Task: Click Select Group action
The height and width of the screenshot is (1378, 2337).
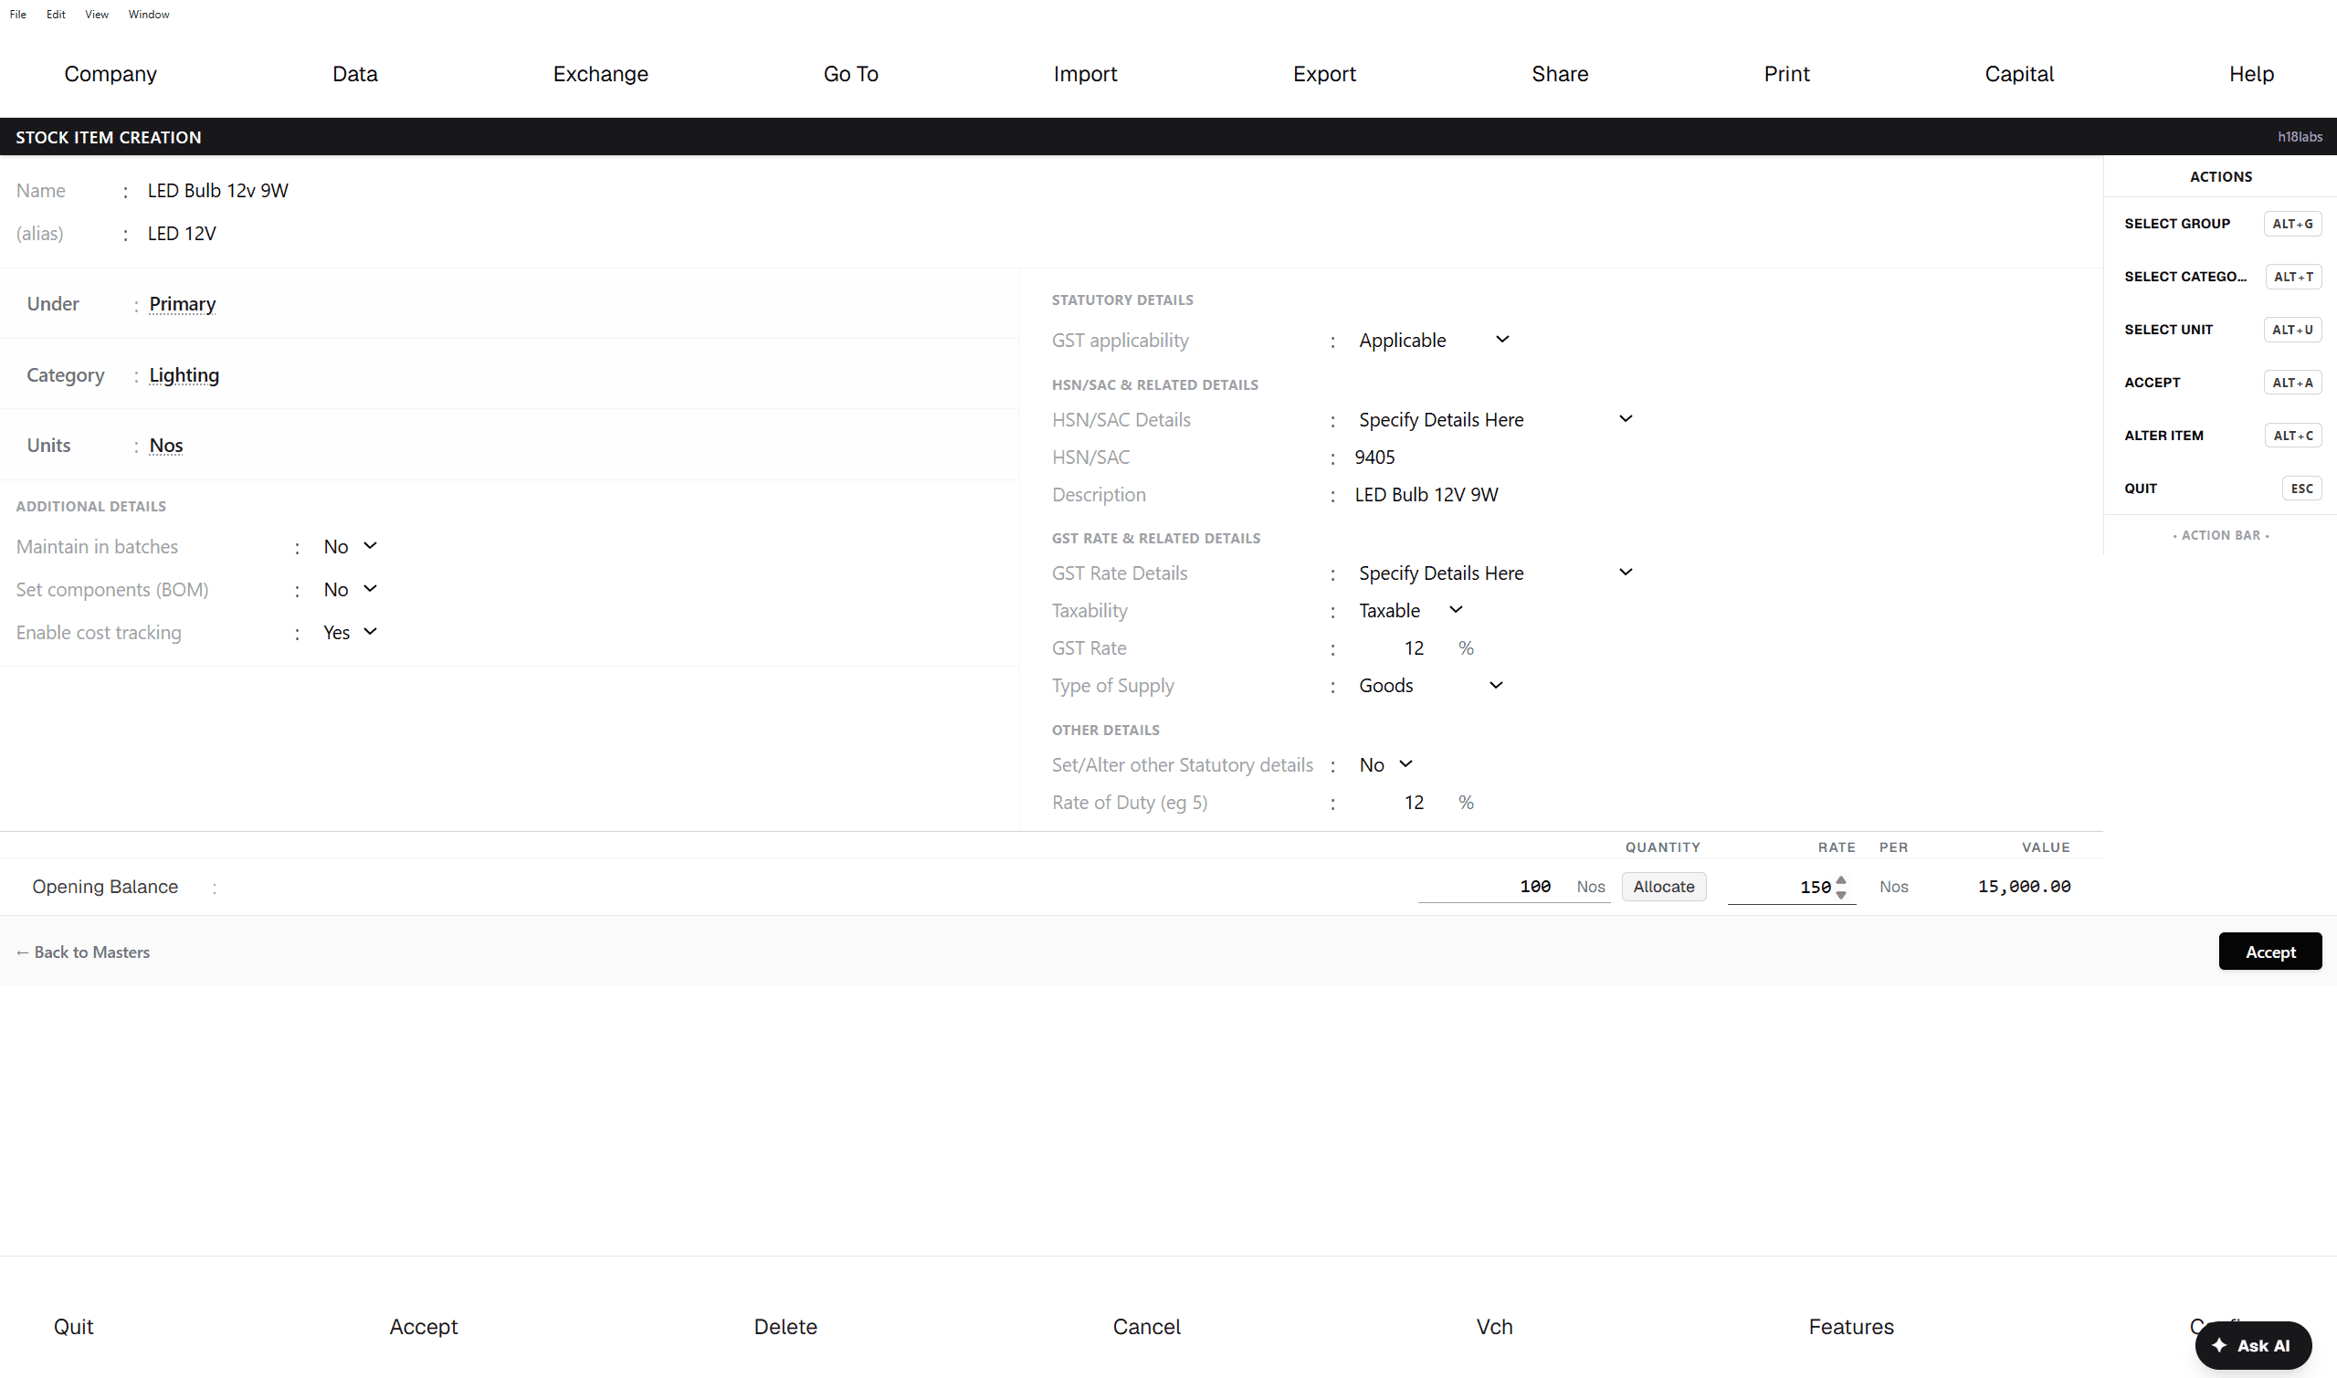Action: (x=2177, y=224)
